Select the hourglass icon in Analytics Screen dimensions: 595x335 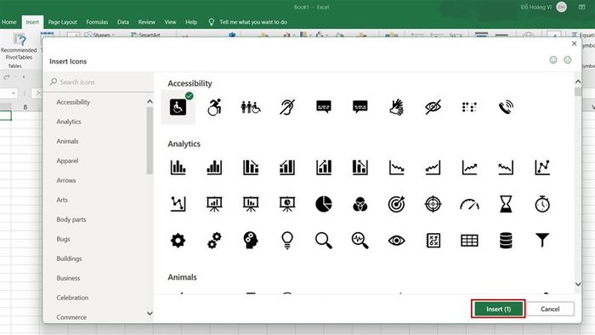(x=506, y=204)
